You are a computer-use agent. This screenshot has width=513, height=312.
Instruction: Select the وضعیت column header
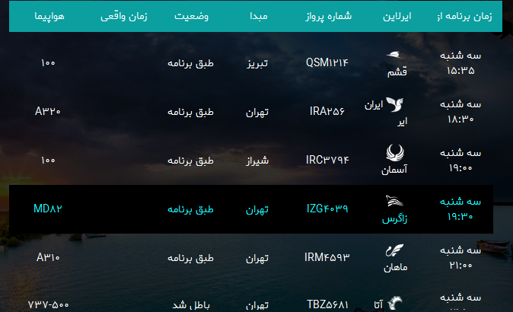191,16
